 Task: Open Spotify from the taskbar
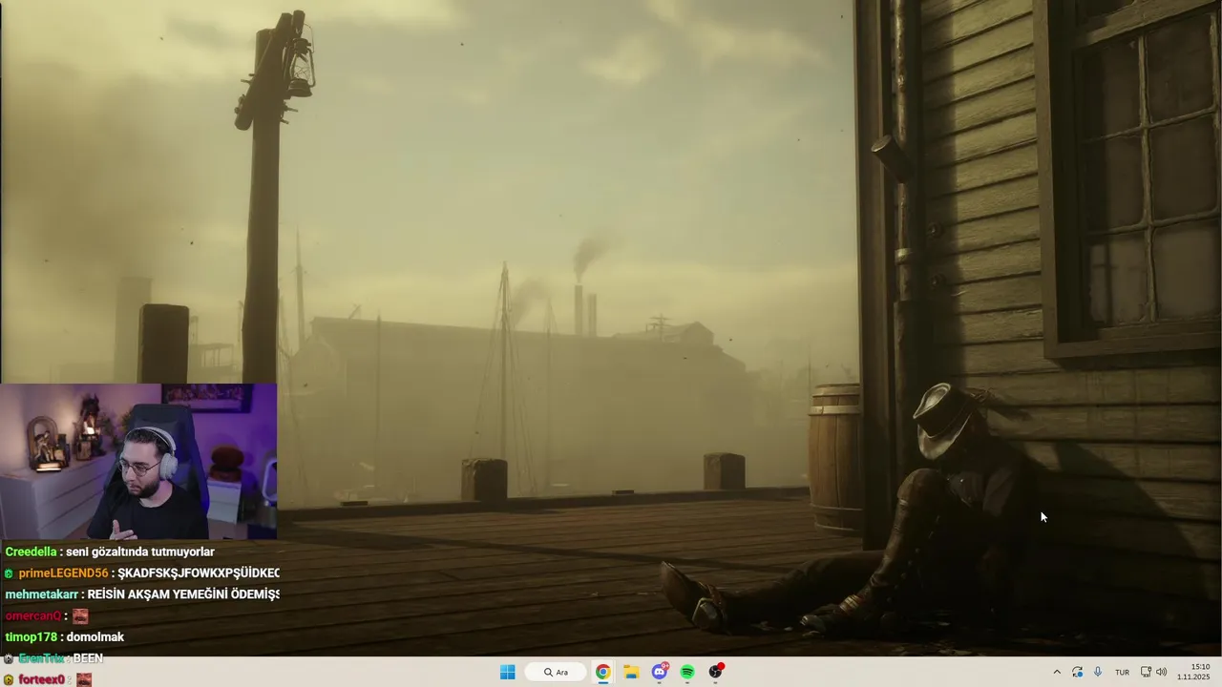(687, 672)
